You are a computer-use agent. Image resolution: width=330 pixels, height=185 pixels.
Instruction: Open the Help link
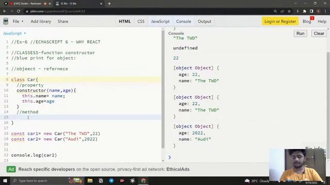pyautogui.click(x=322, y=22)
